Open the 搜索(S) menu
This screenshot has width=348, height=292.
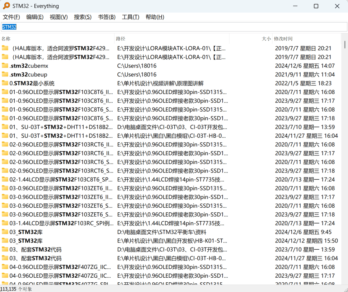(x=83, y=17)
